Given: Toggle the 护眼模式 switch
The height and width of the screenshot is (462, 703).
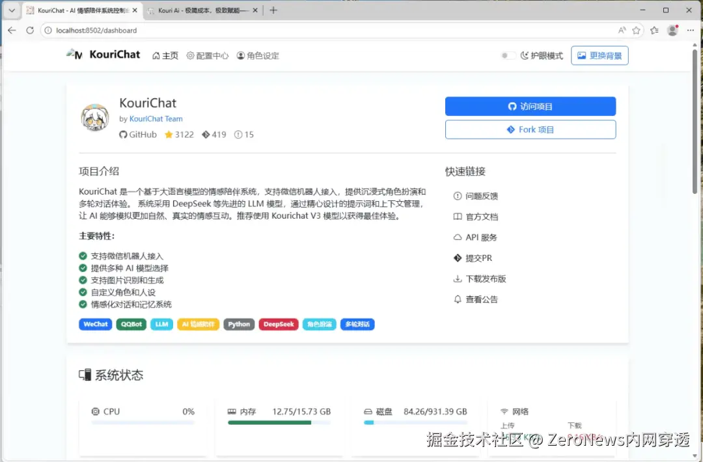Looking at the screenshot, I should click(x=508, y=55).
